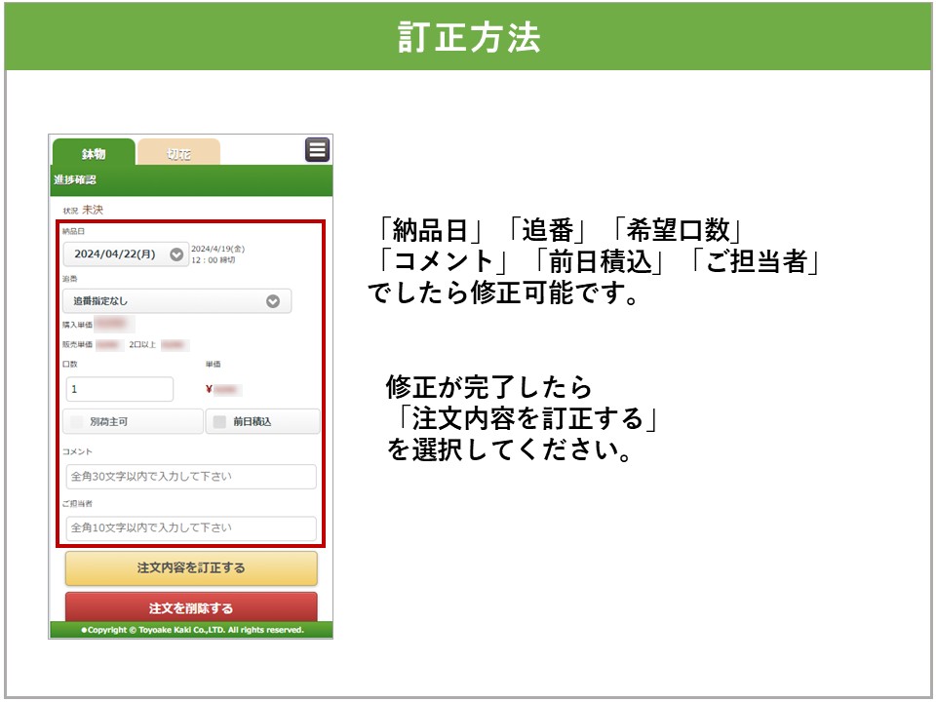Image resolution: width=936 pixels, height=702 pixels.
Task: Click the 口数 quantity input field
Action: tap(119, 389)
